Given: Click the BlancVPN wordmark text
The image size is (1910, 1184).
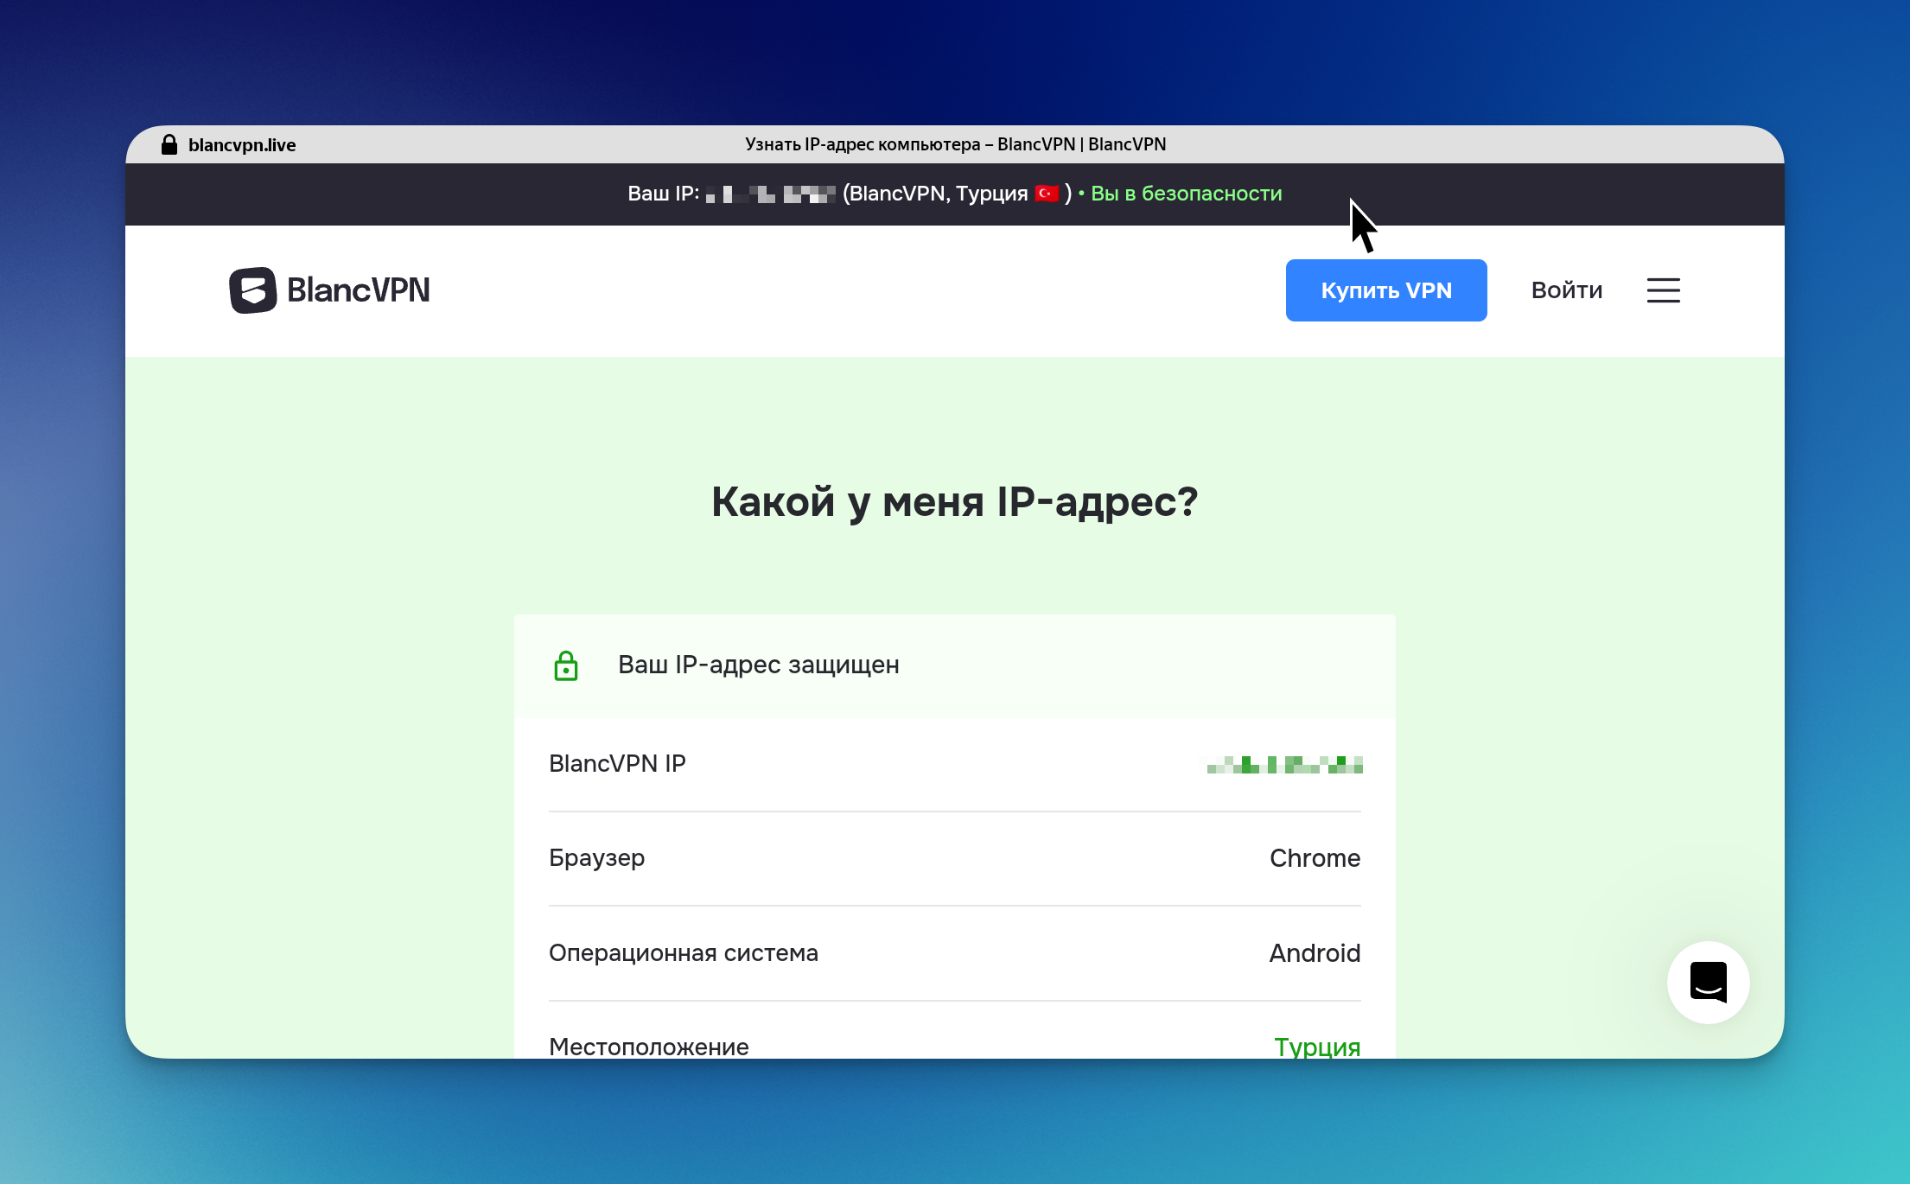Looking at the screenshot, I should (358, 290).
